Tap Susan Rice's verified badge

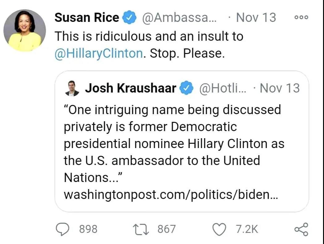click(130, 17)
